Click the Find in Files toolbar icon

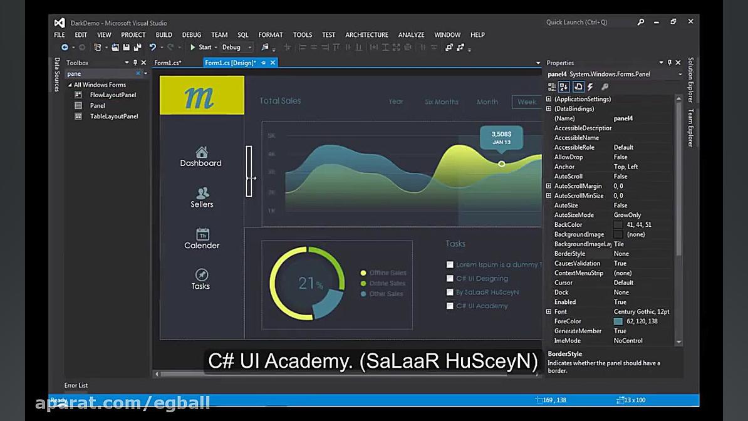click(265, 47)
